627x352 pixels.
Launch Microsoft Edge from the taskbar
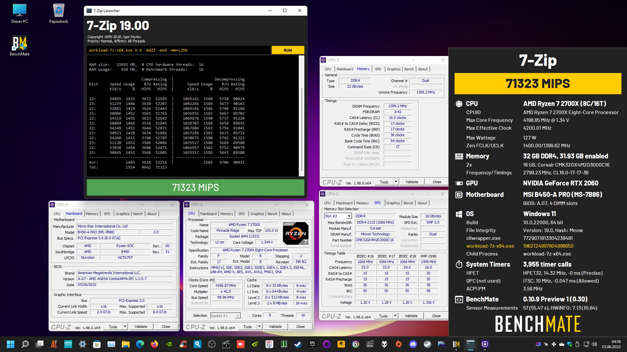tap(140, 344)
